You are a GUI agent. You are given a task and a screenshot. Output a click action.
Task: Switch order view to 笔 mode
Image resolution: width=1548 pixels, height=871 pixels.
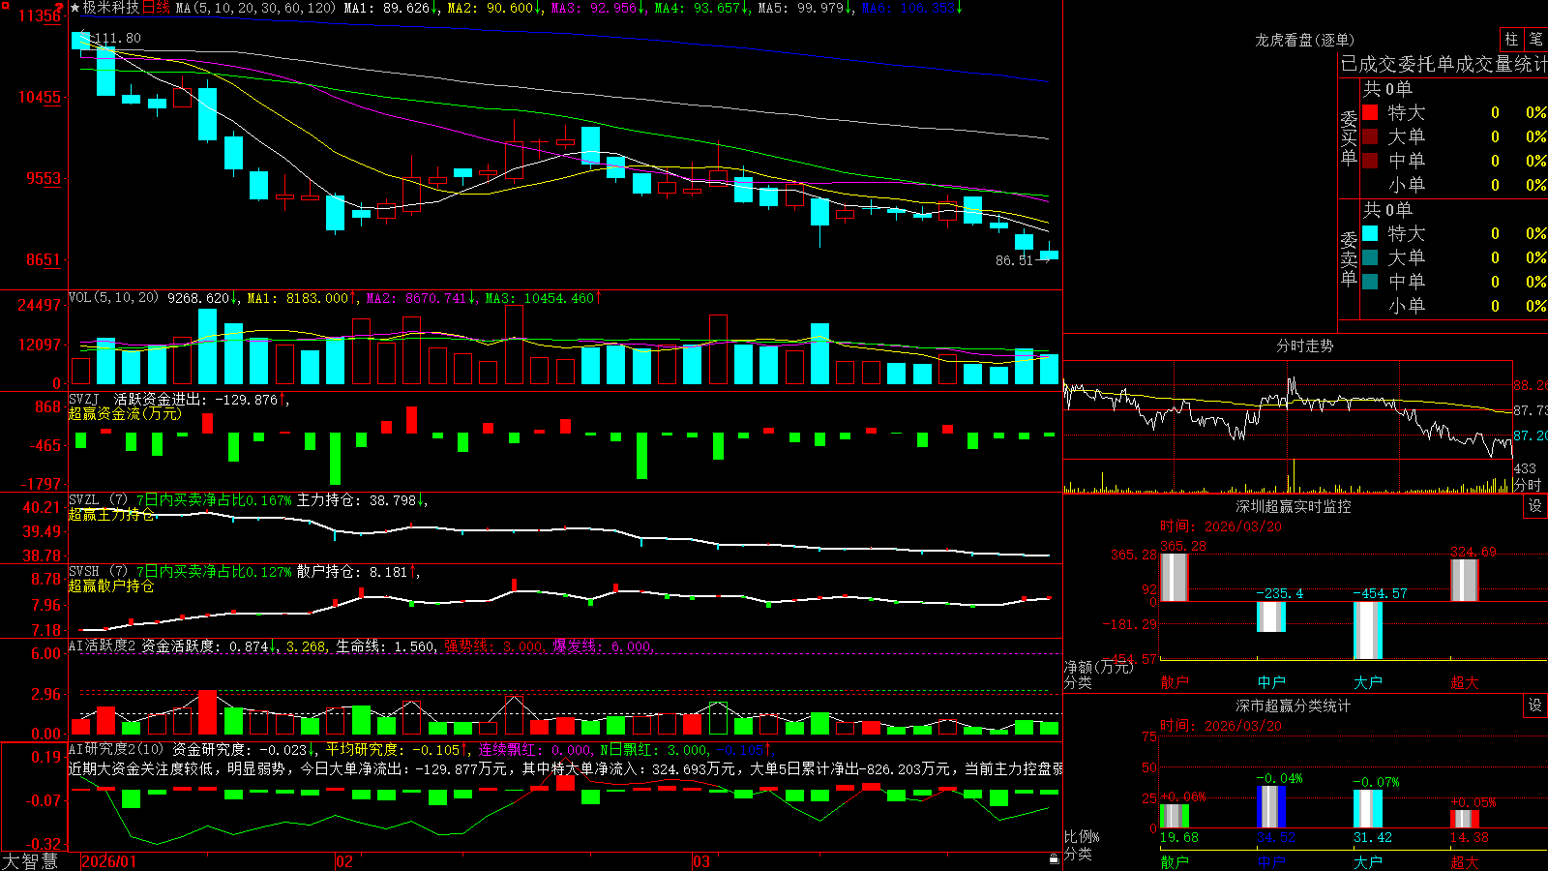[1536, 40]
